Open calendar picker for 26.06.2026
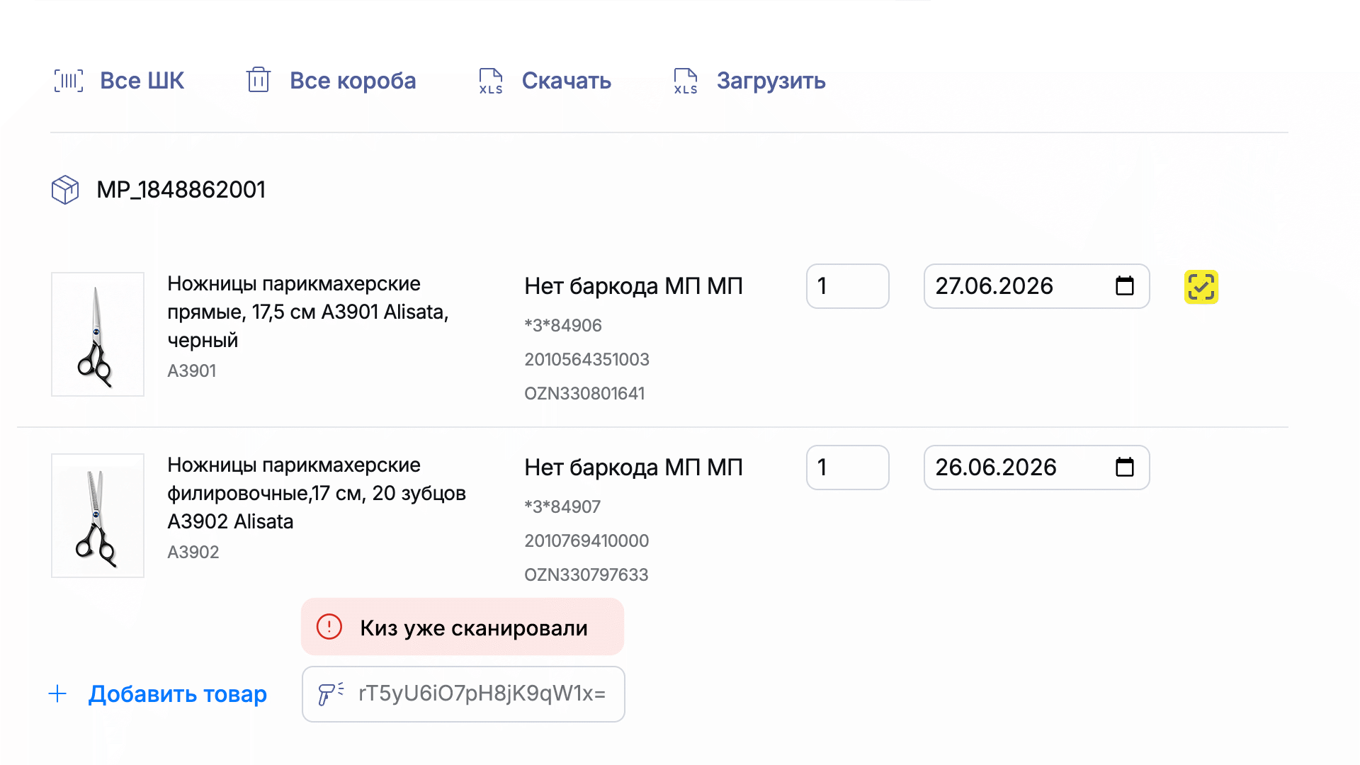Image resolution: width=1360 pixels, height=765 pixels. click(1125, 467)
